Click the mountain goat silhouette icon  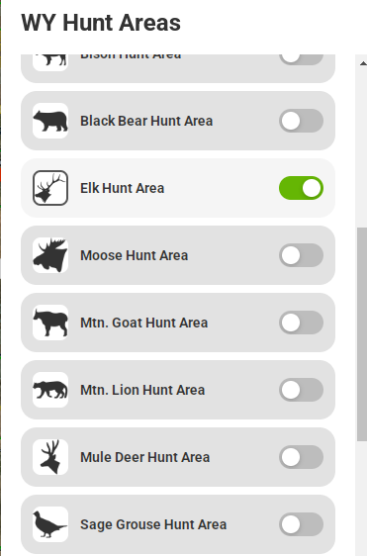50,323
